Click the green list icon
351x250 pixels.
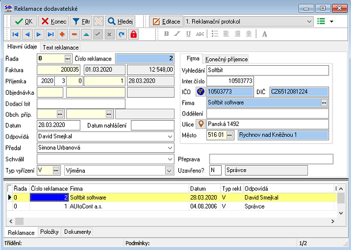pos(321,21)
